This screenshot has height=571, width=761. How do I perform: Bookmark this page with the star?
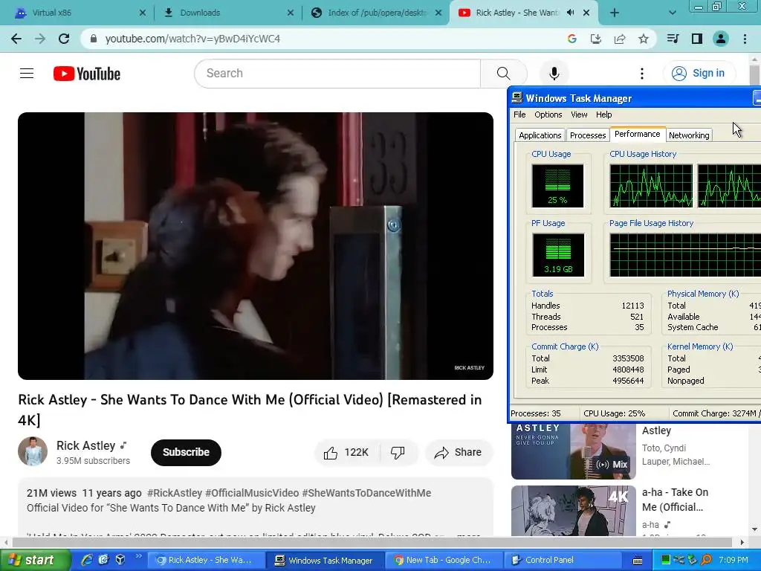tap(644, 39)
